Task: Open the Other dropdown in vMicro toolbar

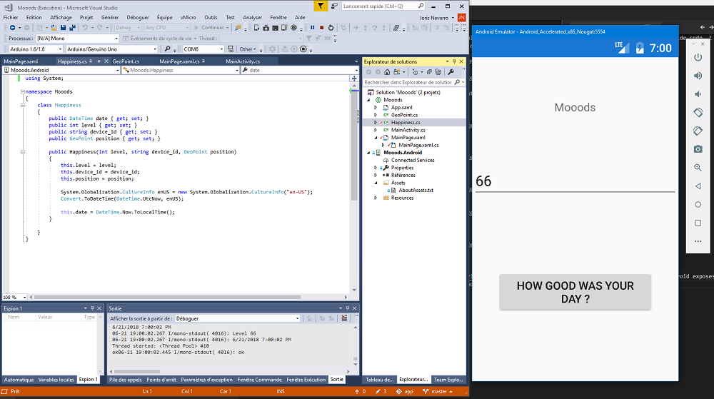Action: pos(248,49)
